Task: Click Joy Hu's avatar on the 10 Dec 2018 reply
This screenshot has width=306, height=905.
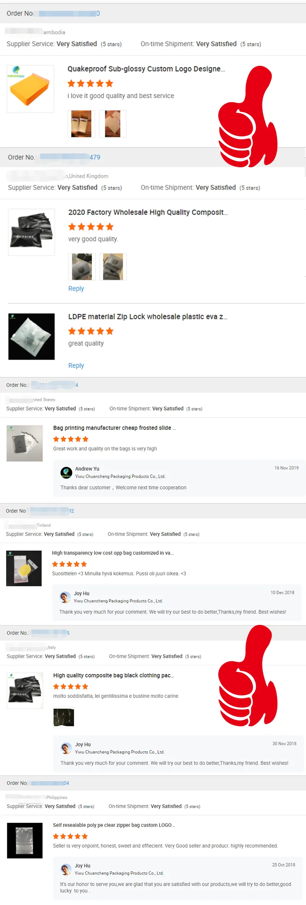Action: tap(65, 597)
